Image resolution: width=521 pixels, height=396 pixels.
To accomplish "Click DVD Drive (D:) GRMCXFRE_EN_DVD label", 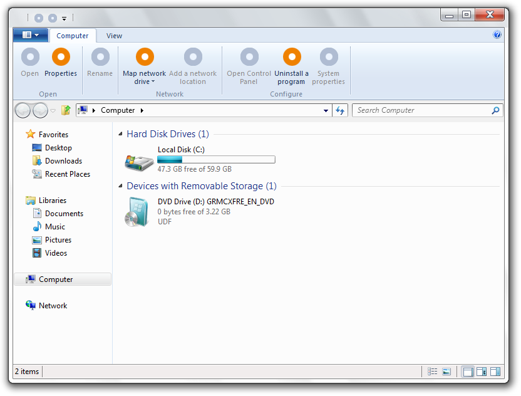I will (x=216, y=202).
